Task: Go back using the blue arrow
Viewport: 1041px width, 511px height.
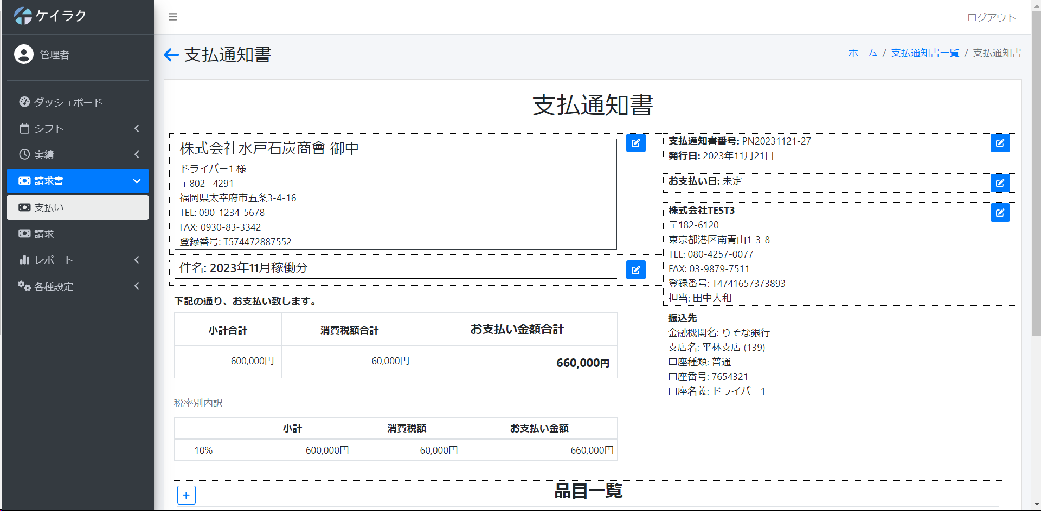Action: [x=171, y=54]
